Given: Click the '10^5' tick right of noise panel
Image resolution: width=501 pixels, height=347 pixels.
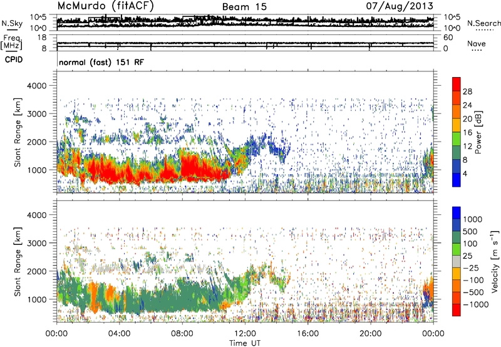Looking at the screenshot, I should point(452,17).
